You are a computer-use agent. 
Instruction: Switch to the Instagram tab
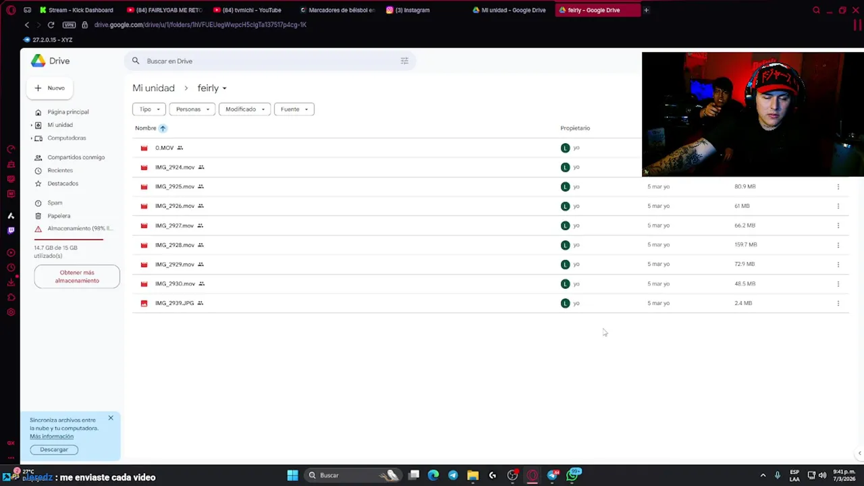tap(408, 10)
